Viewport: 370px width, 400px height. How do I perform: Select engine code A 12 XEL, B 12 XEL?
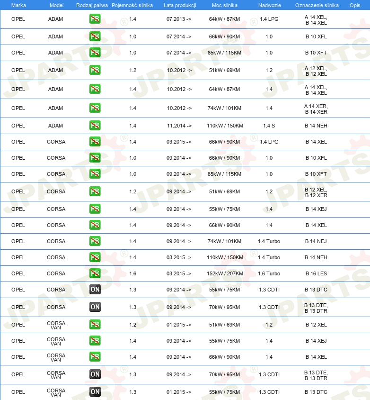pos(316,71)
